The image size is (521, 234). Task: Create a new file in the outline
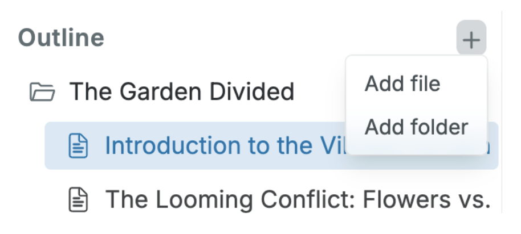point(402,84)
